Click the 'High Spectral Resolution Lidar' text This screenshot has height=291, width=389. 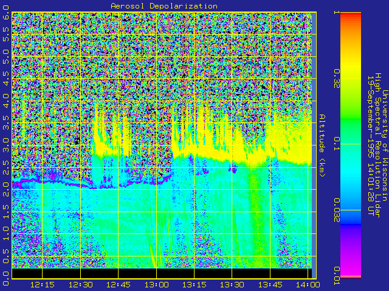[x=377, y=145]
